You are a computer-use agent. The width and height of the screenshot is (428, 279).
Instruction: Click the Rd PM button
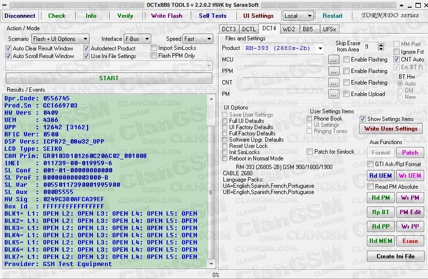pos(380,198)
